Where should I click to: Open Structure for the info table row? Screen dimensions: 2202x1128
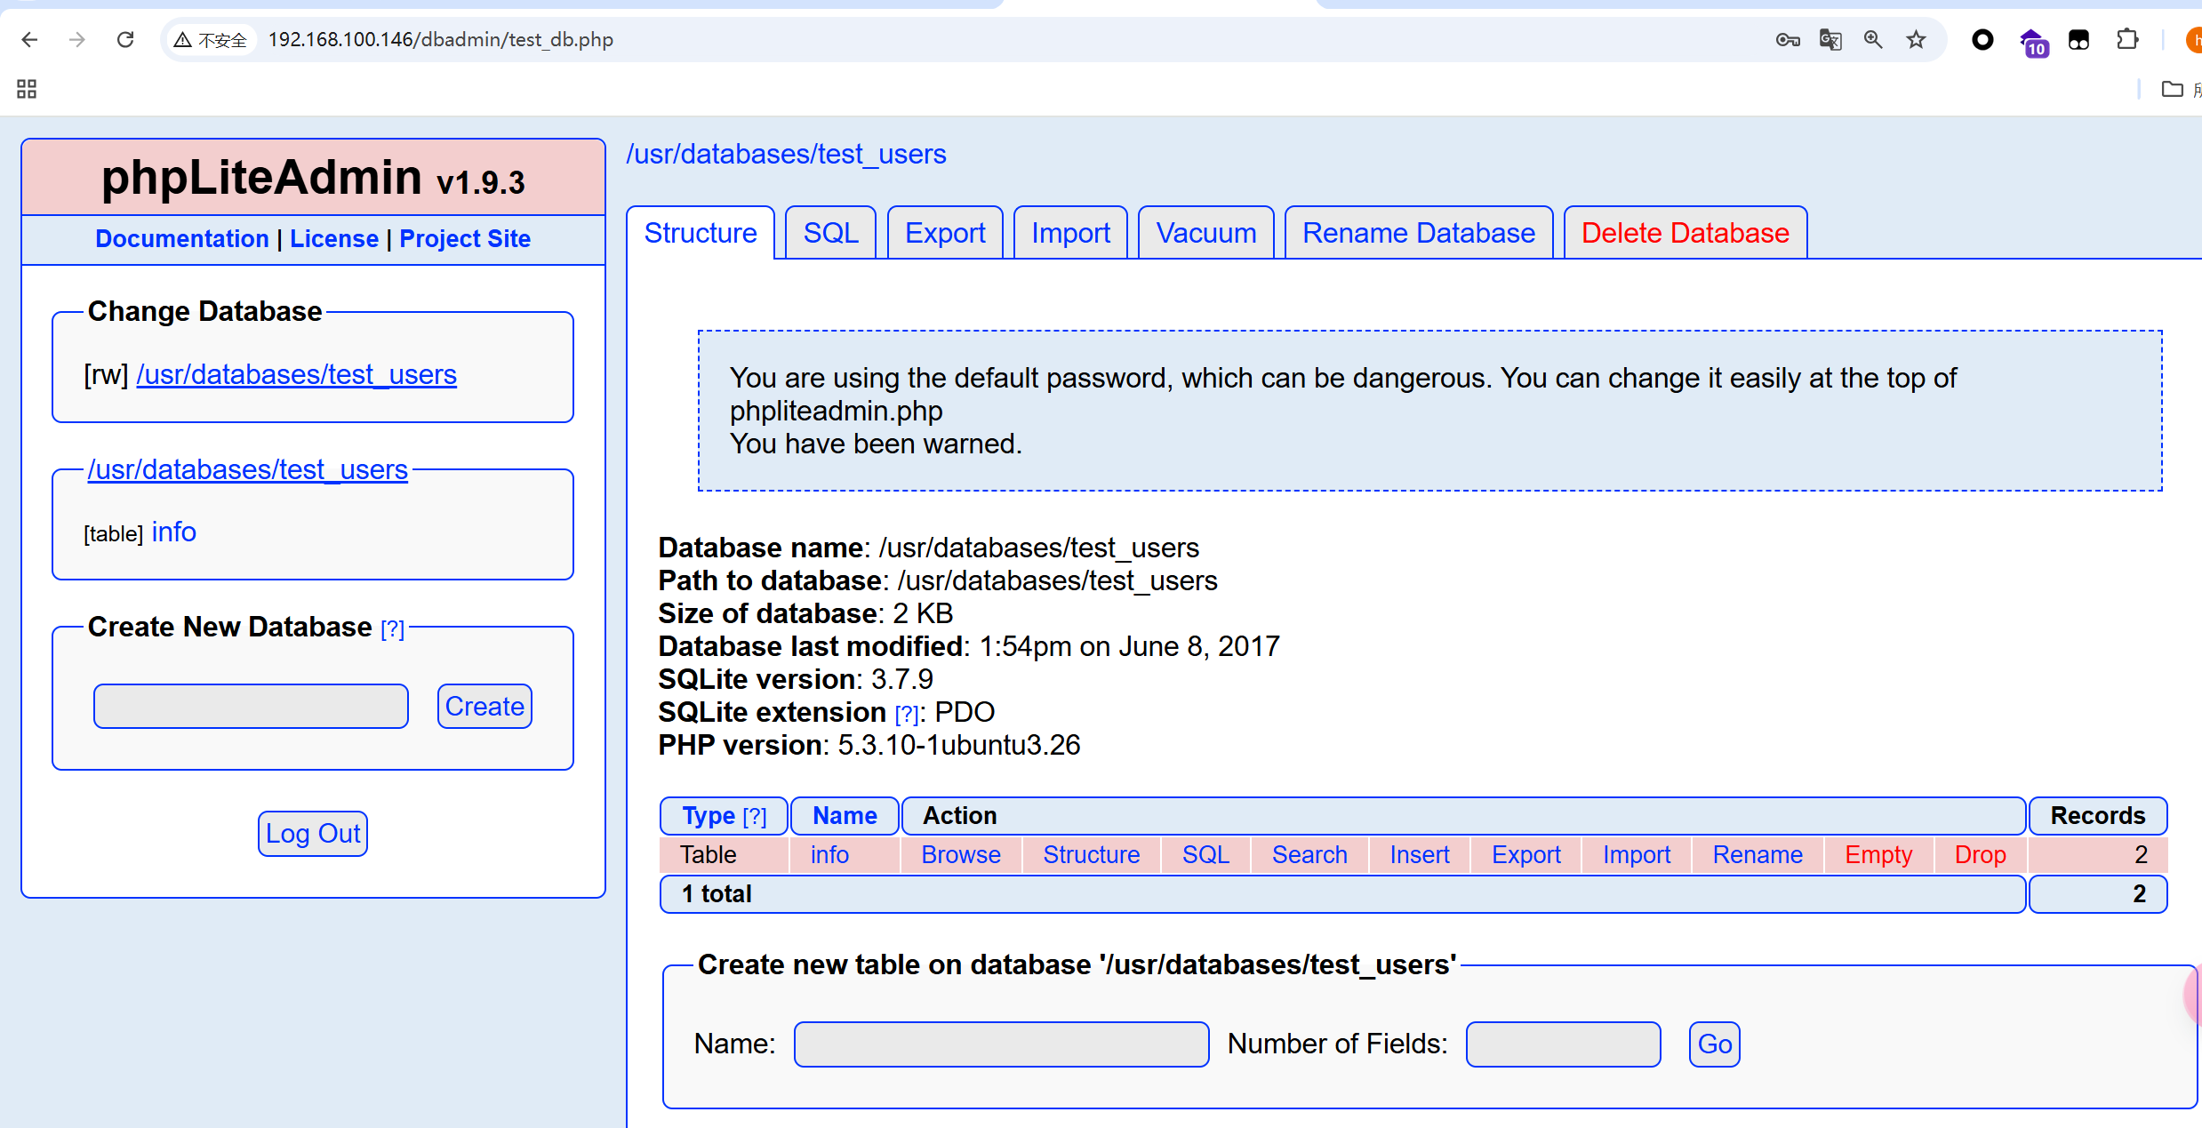point(1092,855)
